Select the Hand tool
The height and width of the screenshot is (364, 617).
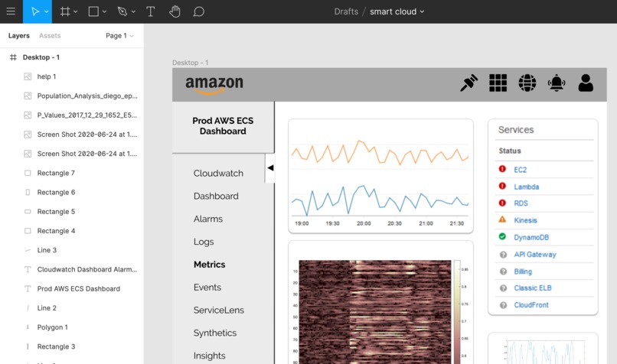tap(175, 11)
